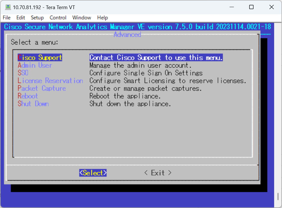282x208 pixels.
Task: Click 'Configure Single Sign On Settings' description
Action: [x=146, y=73]
